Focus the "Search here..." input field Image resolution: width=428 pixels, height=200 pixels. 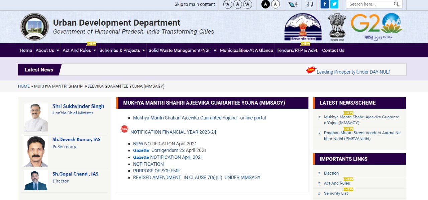pos(369,4)
